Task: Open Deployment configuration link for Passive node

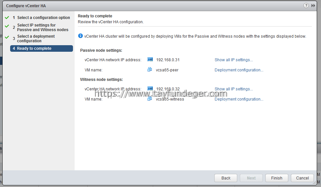Action: tap(239, 70)
